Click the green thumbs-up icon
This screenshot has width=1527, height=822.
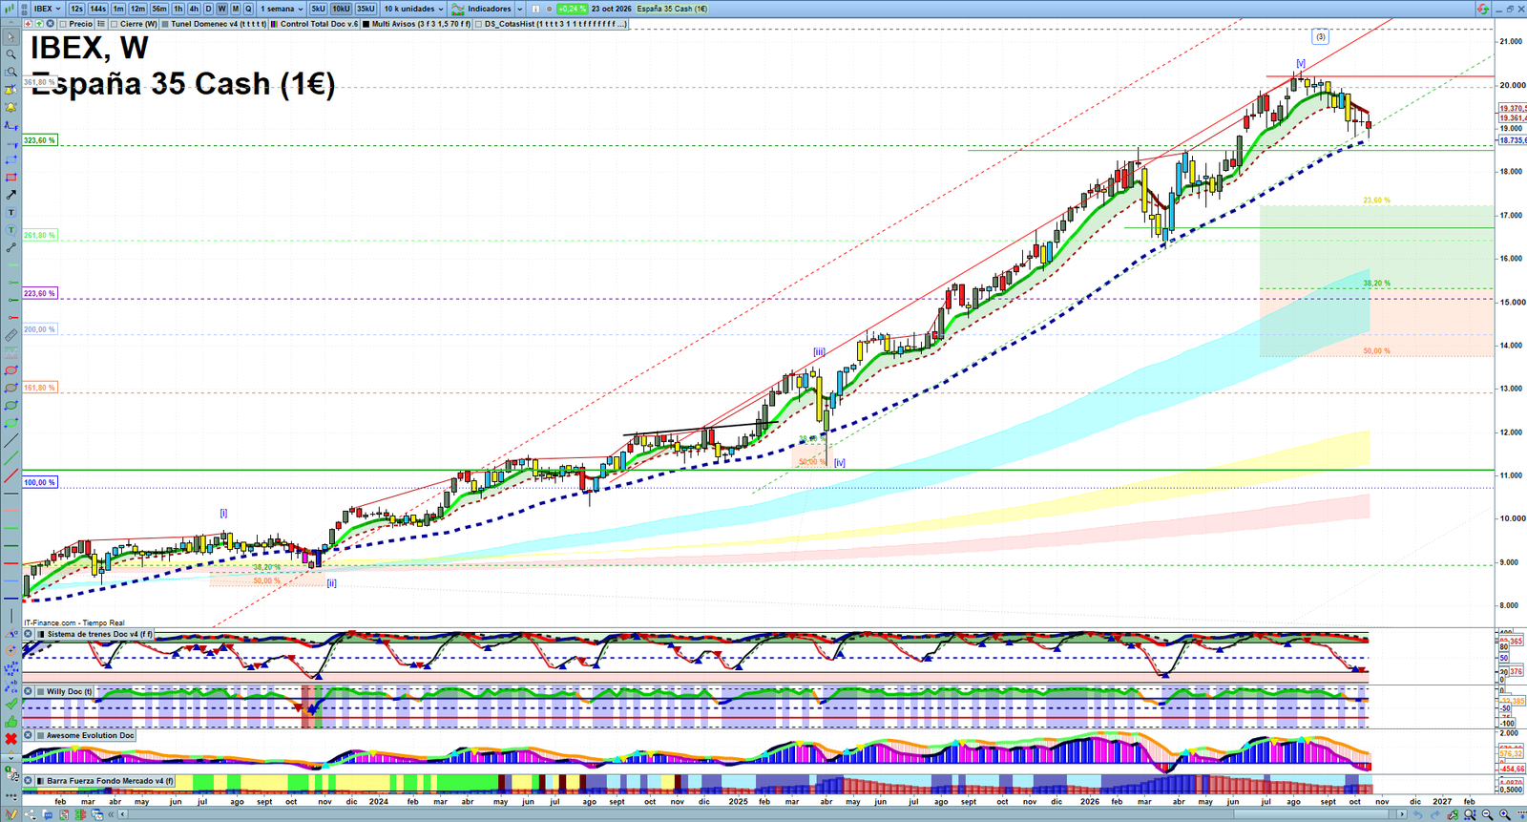(10, 721)
